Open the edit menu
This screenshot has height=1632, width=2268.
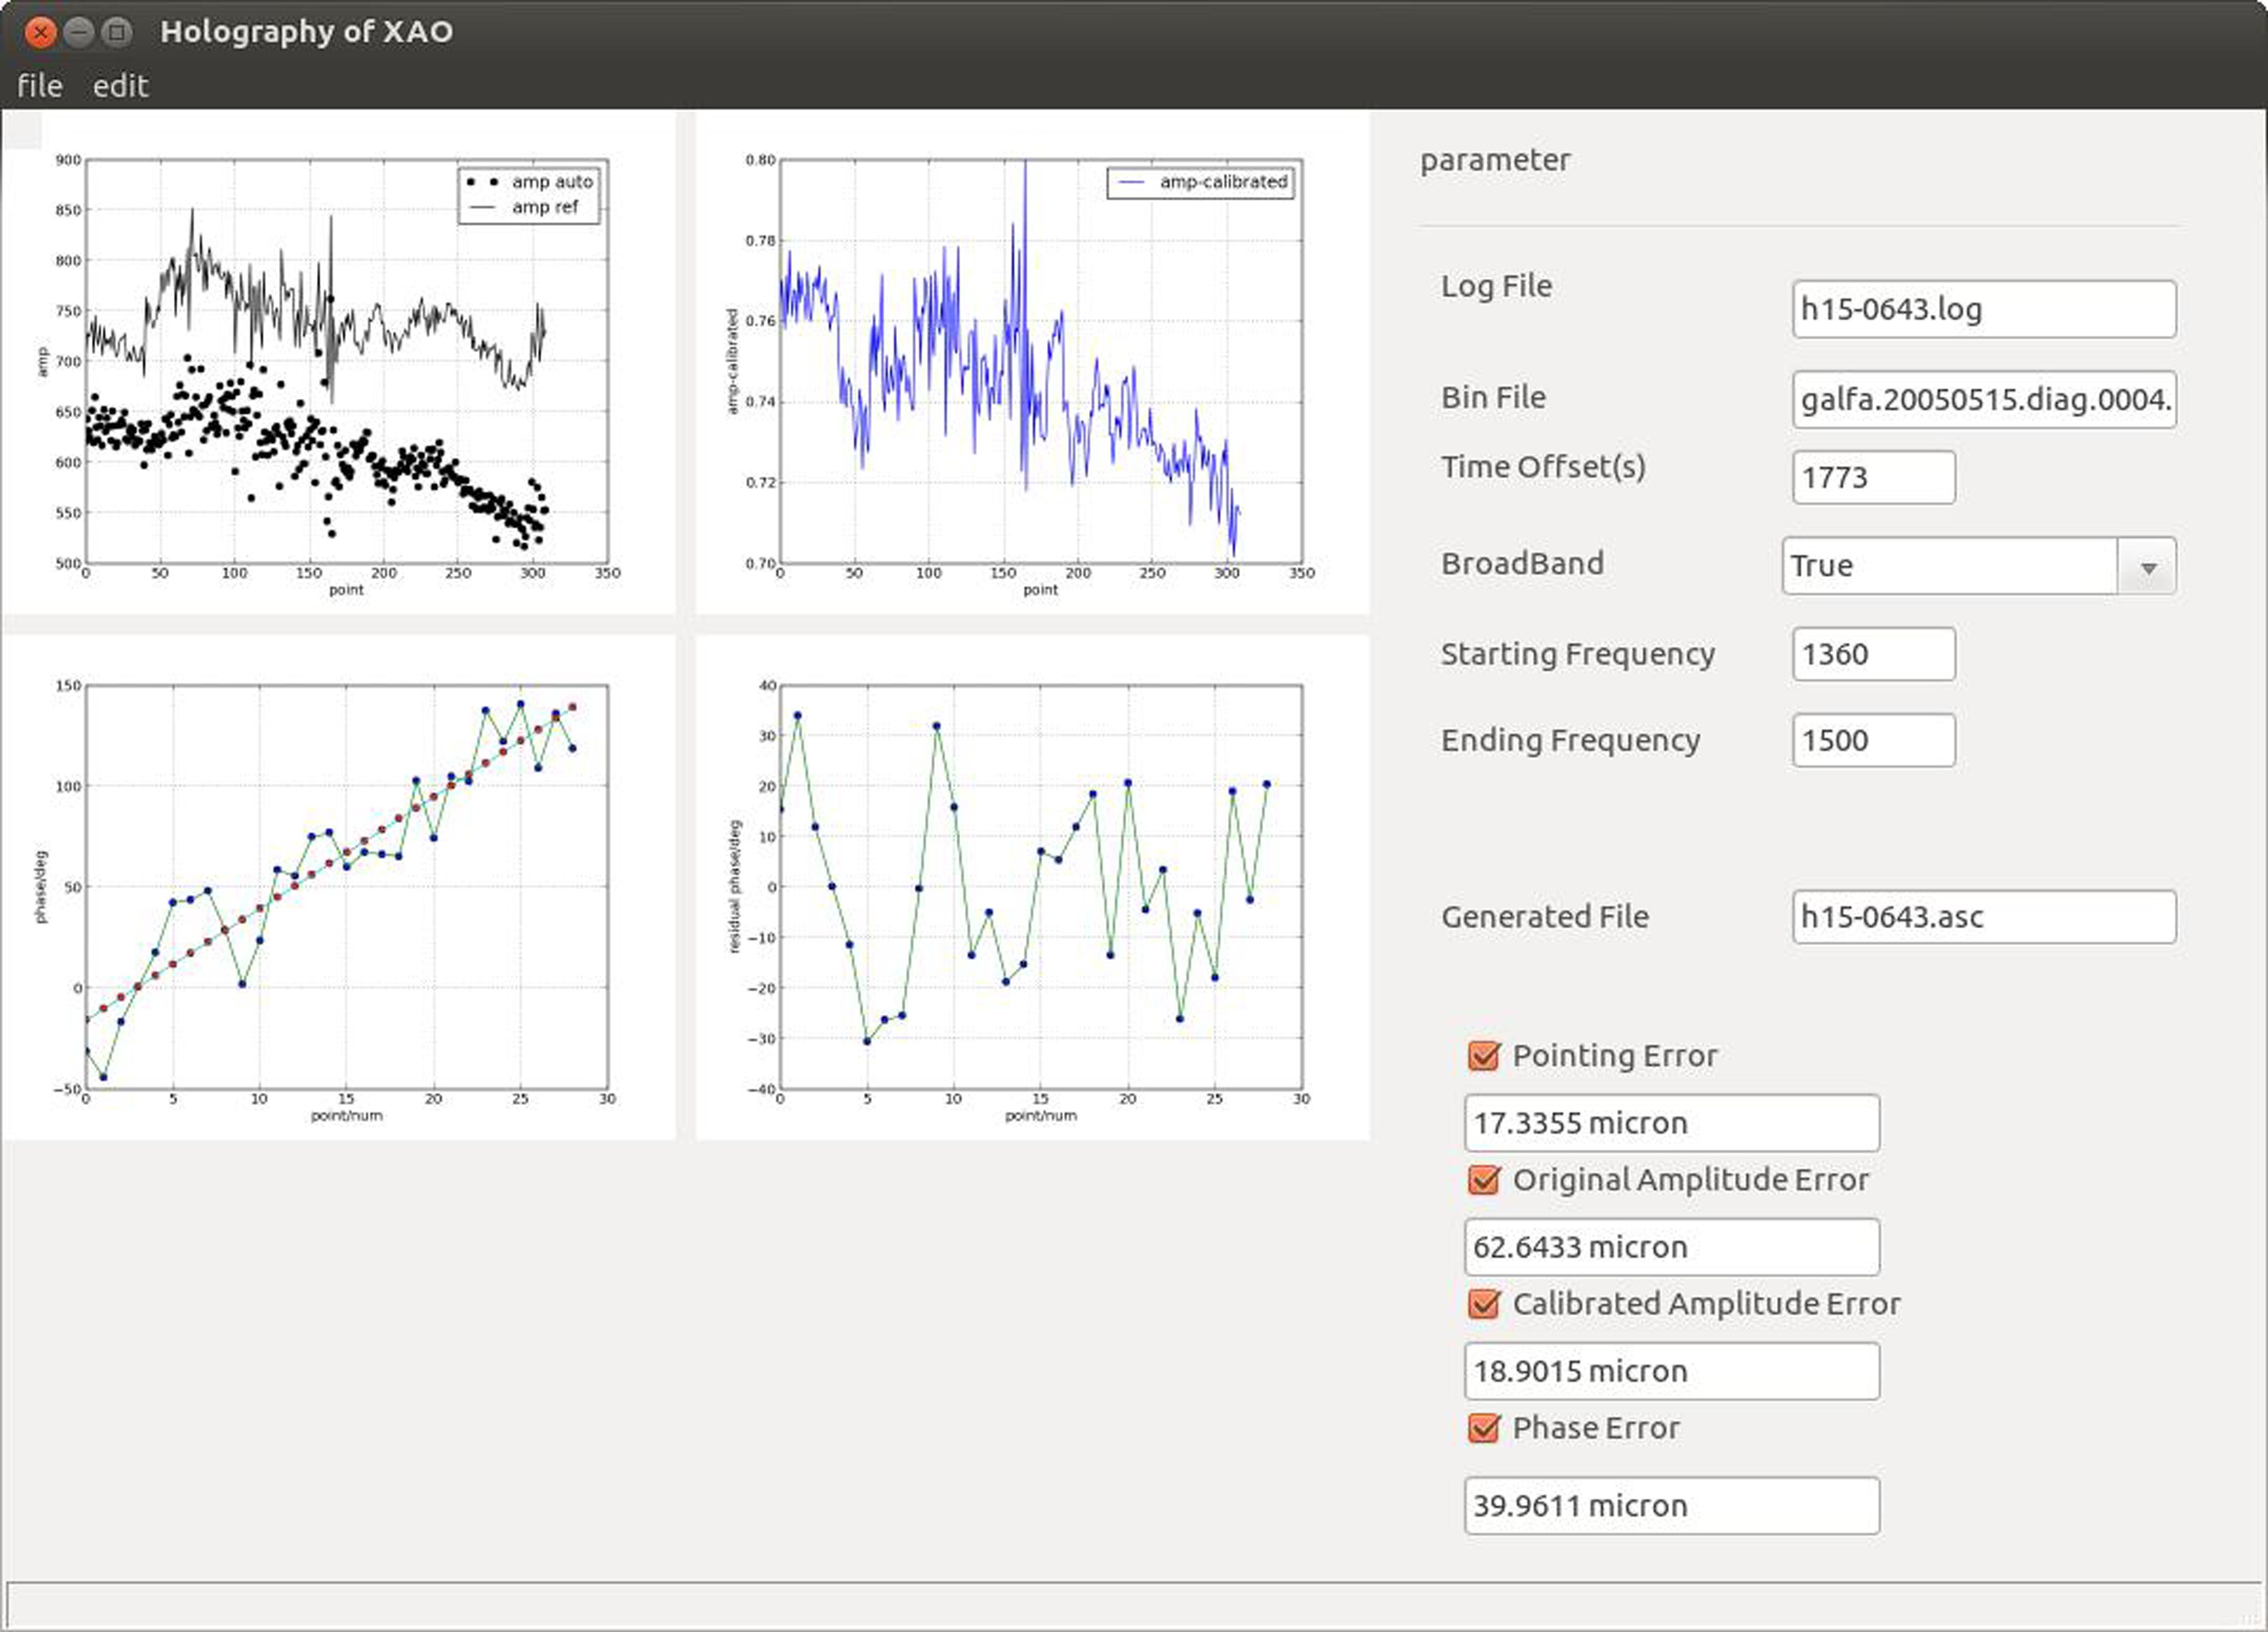[x=120, y=86]
